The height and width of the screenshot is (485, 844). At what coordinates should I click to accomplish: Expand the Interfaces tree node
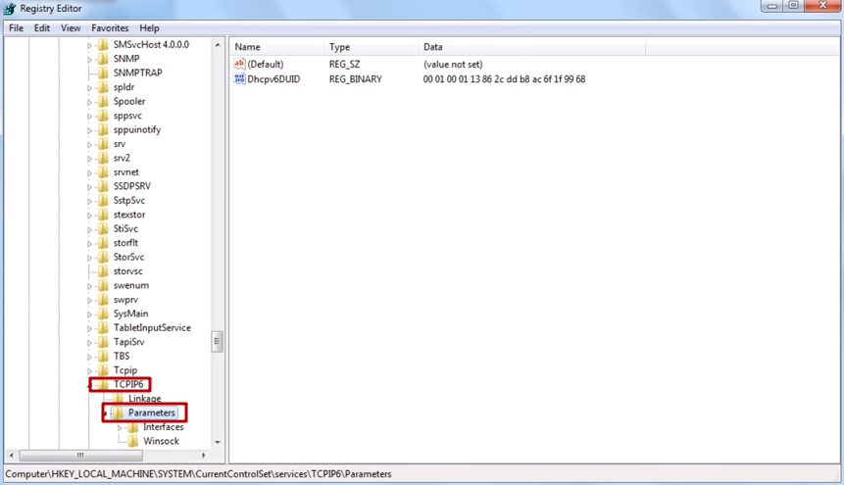click(x=120, y=427)
